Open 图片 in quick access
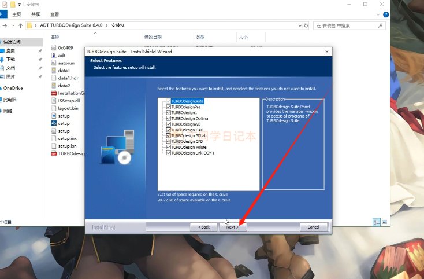Viewport: 424px width, 279px height. [x=10, y=76]
